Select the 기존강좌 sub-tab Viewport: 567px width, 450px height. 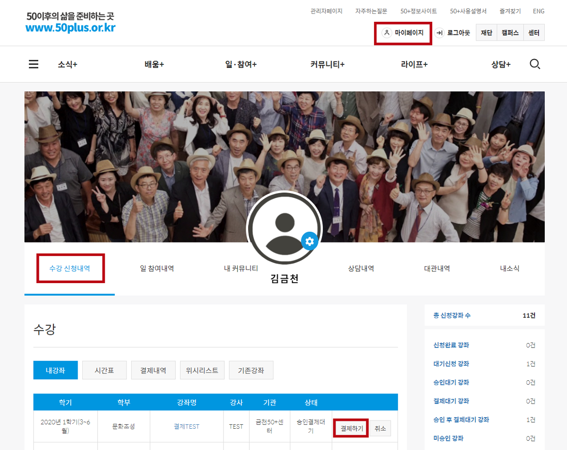click(251, 370)
